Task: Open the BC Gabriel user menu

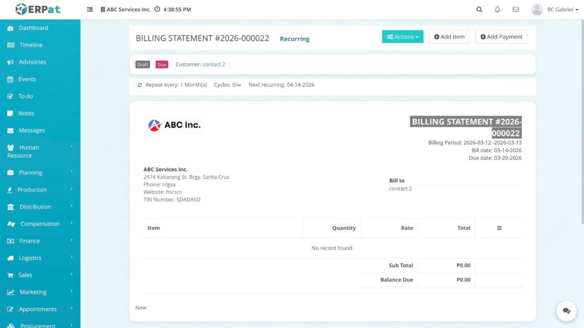Action: coord(554,9)
